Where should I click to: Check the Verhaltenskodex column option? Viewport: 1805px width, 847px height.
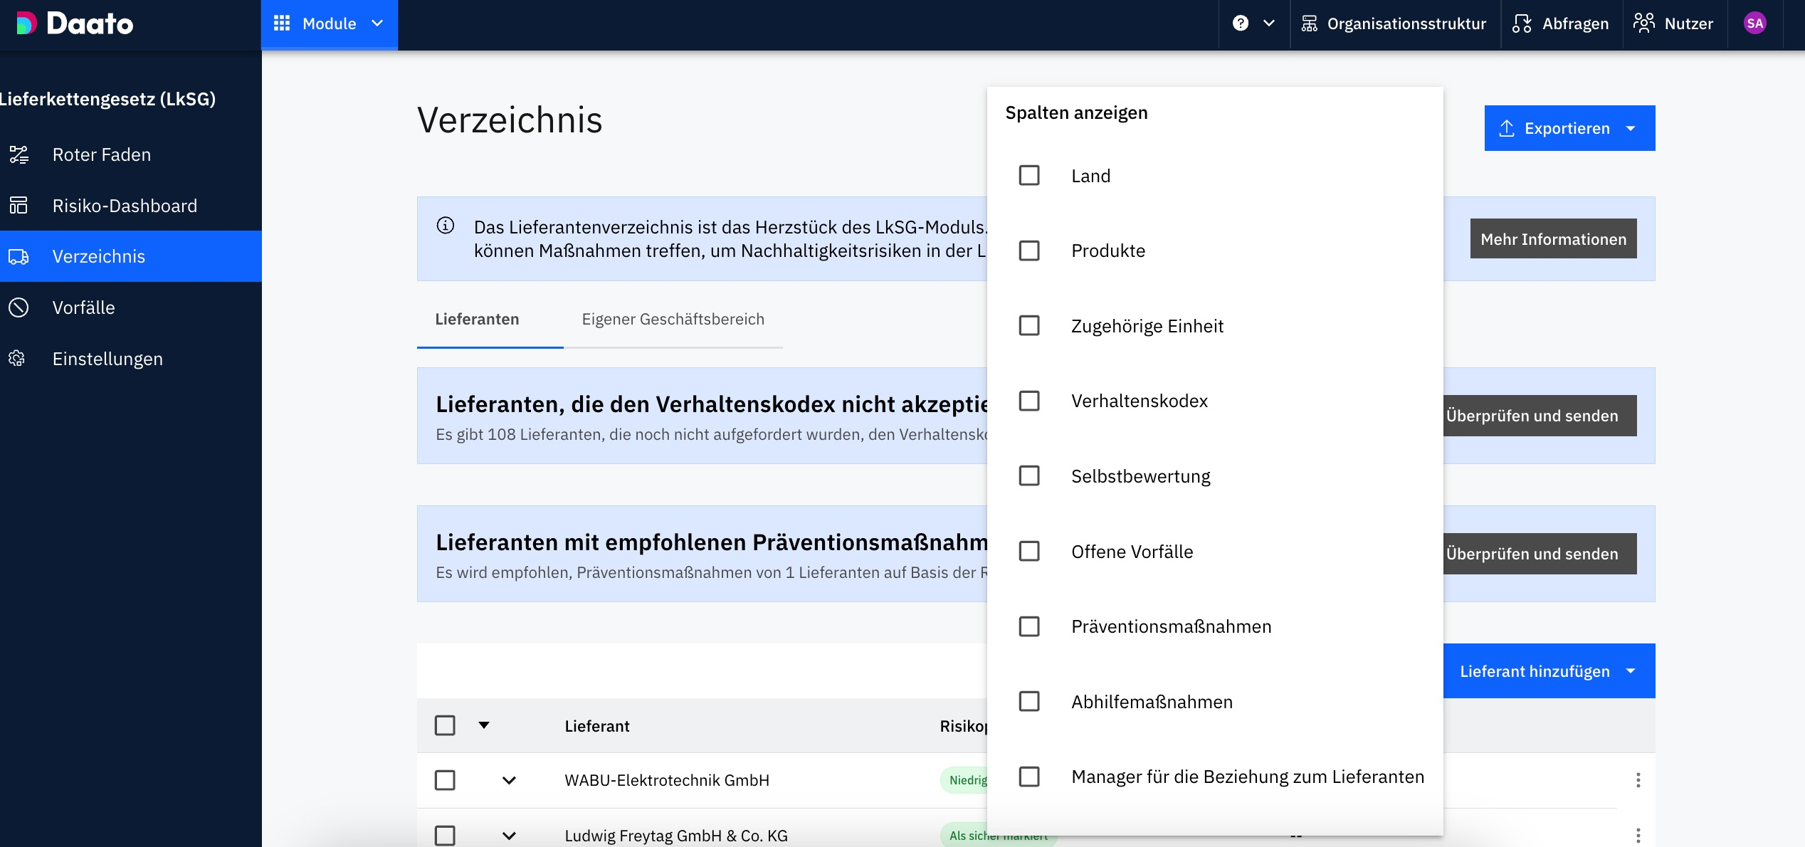pyautogui.click(x=1029, y=401)
